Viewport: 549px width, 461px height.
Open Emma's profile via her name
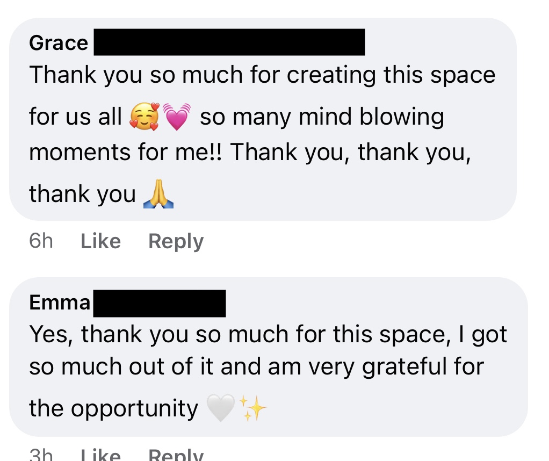point(60,302)
